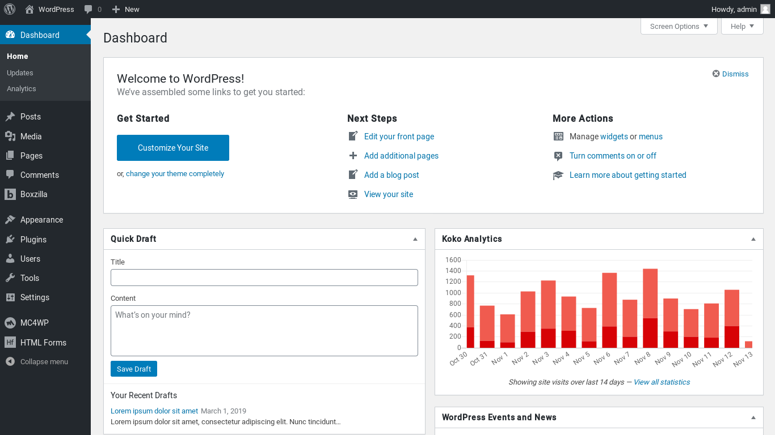Click the Customize Your Site button

[x=172, y=147]
